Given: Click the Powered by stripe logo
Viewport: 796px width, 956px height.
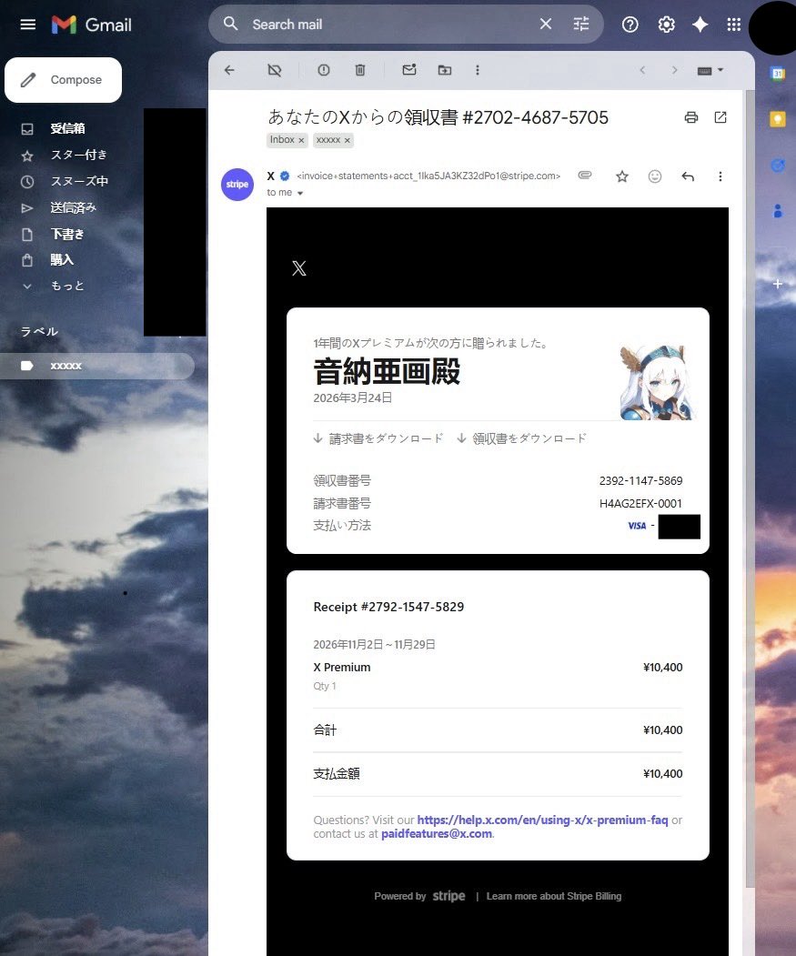Looking at the screenshot, I should pos(448,896).
